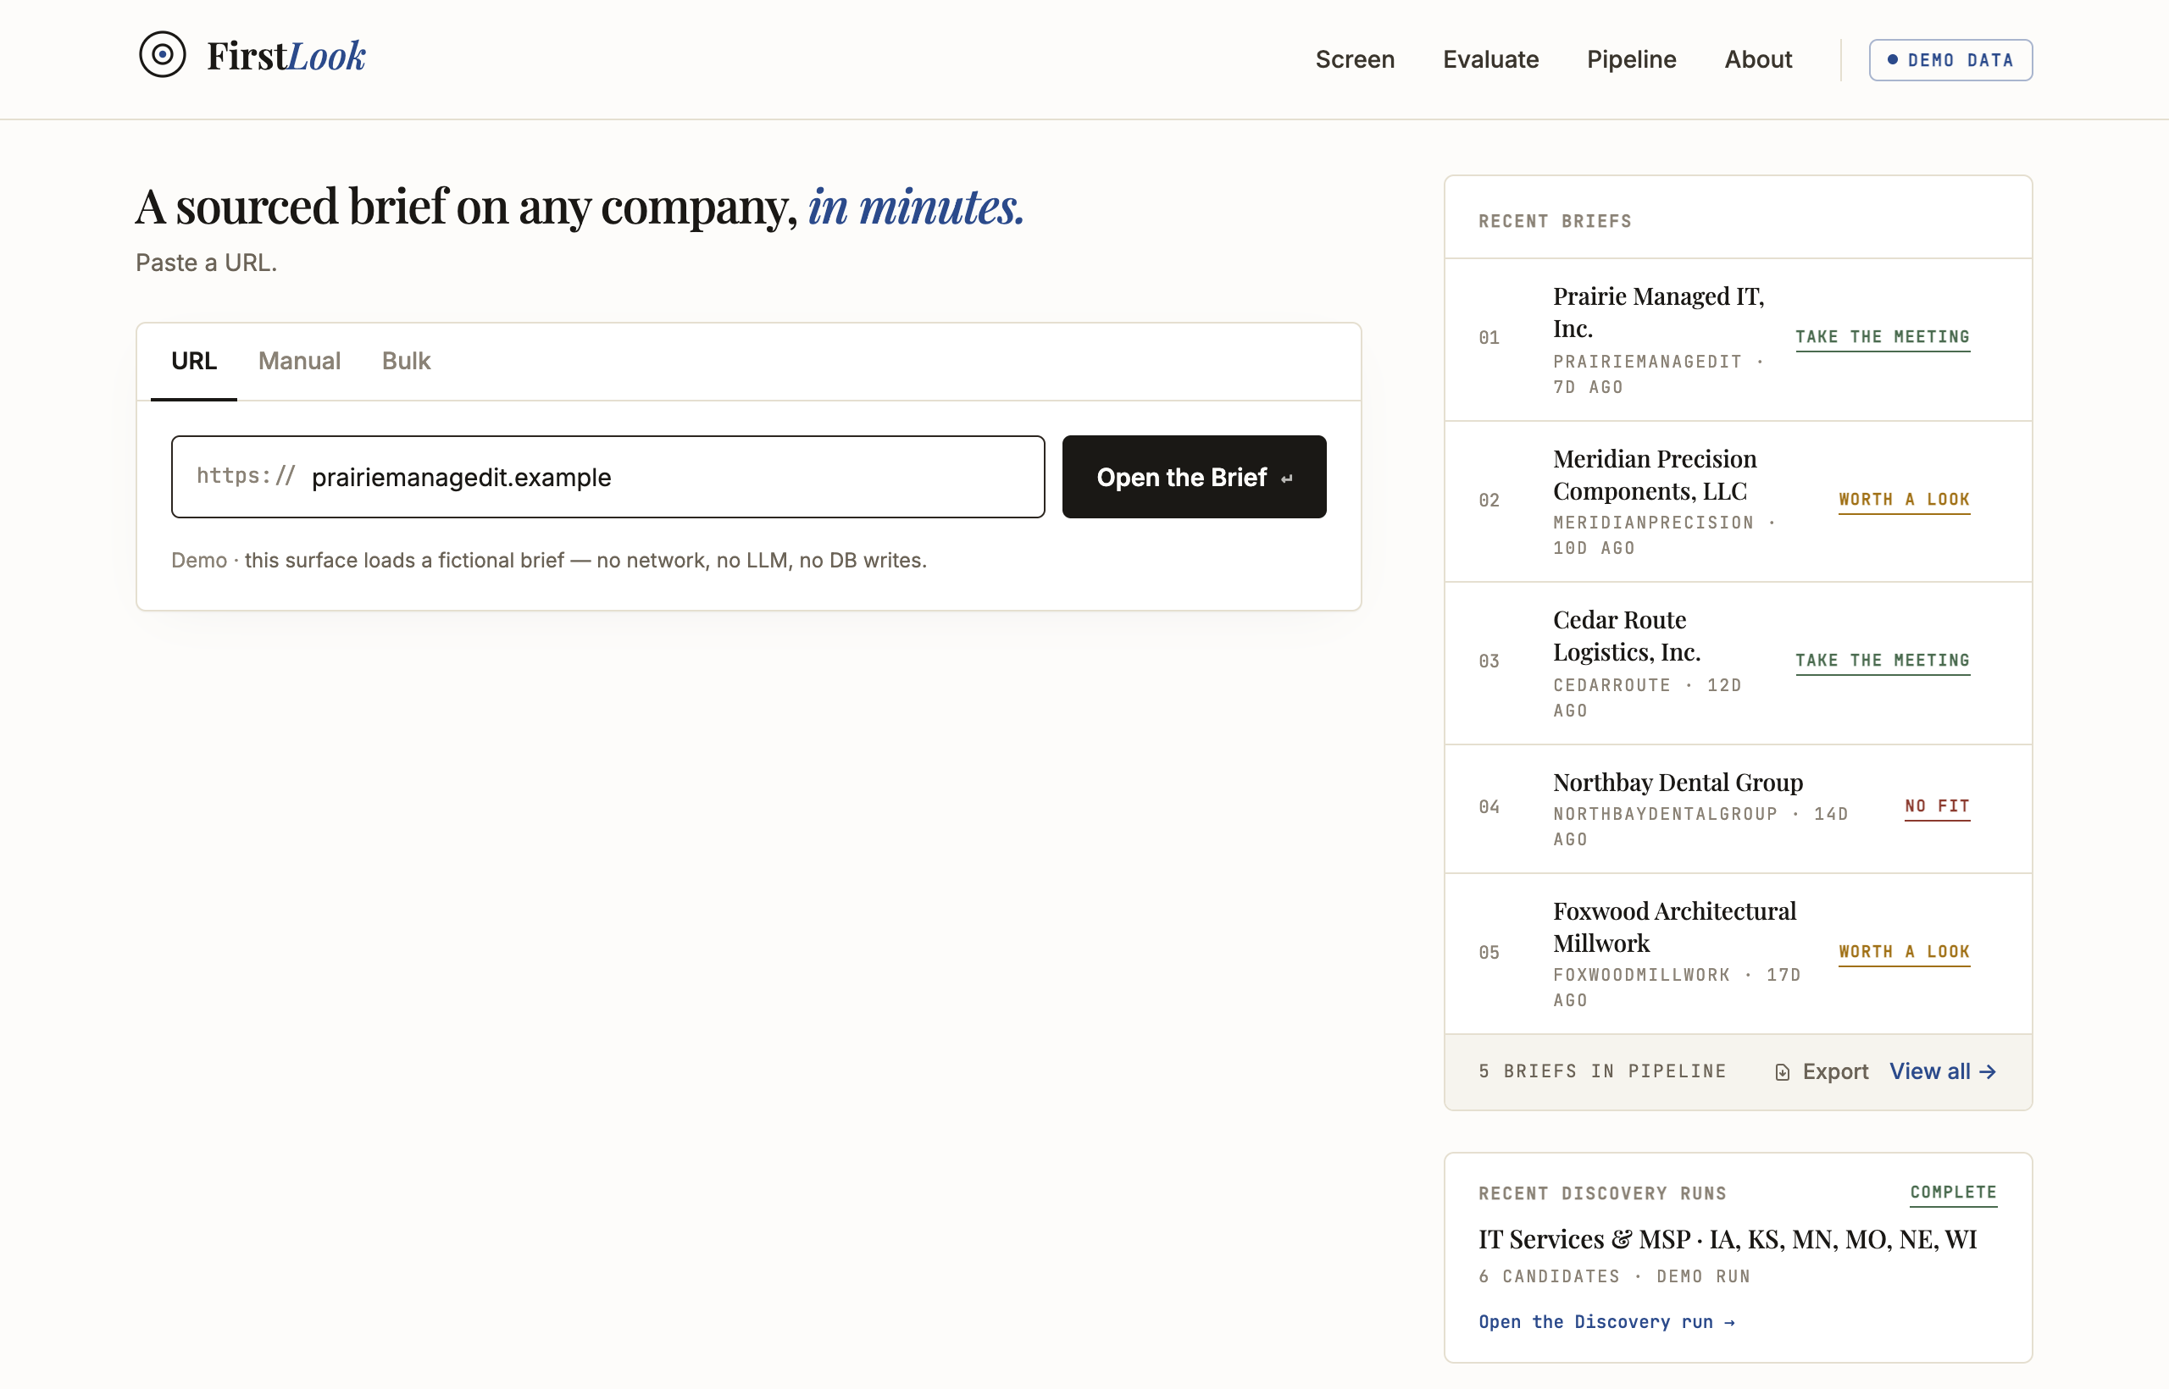
Task: Open the IT Services & MSP discovery run title
Action: point(1727,1239)
